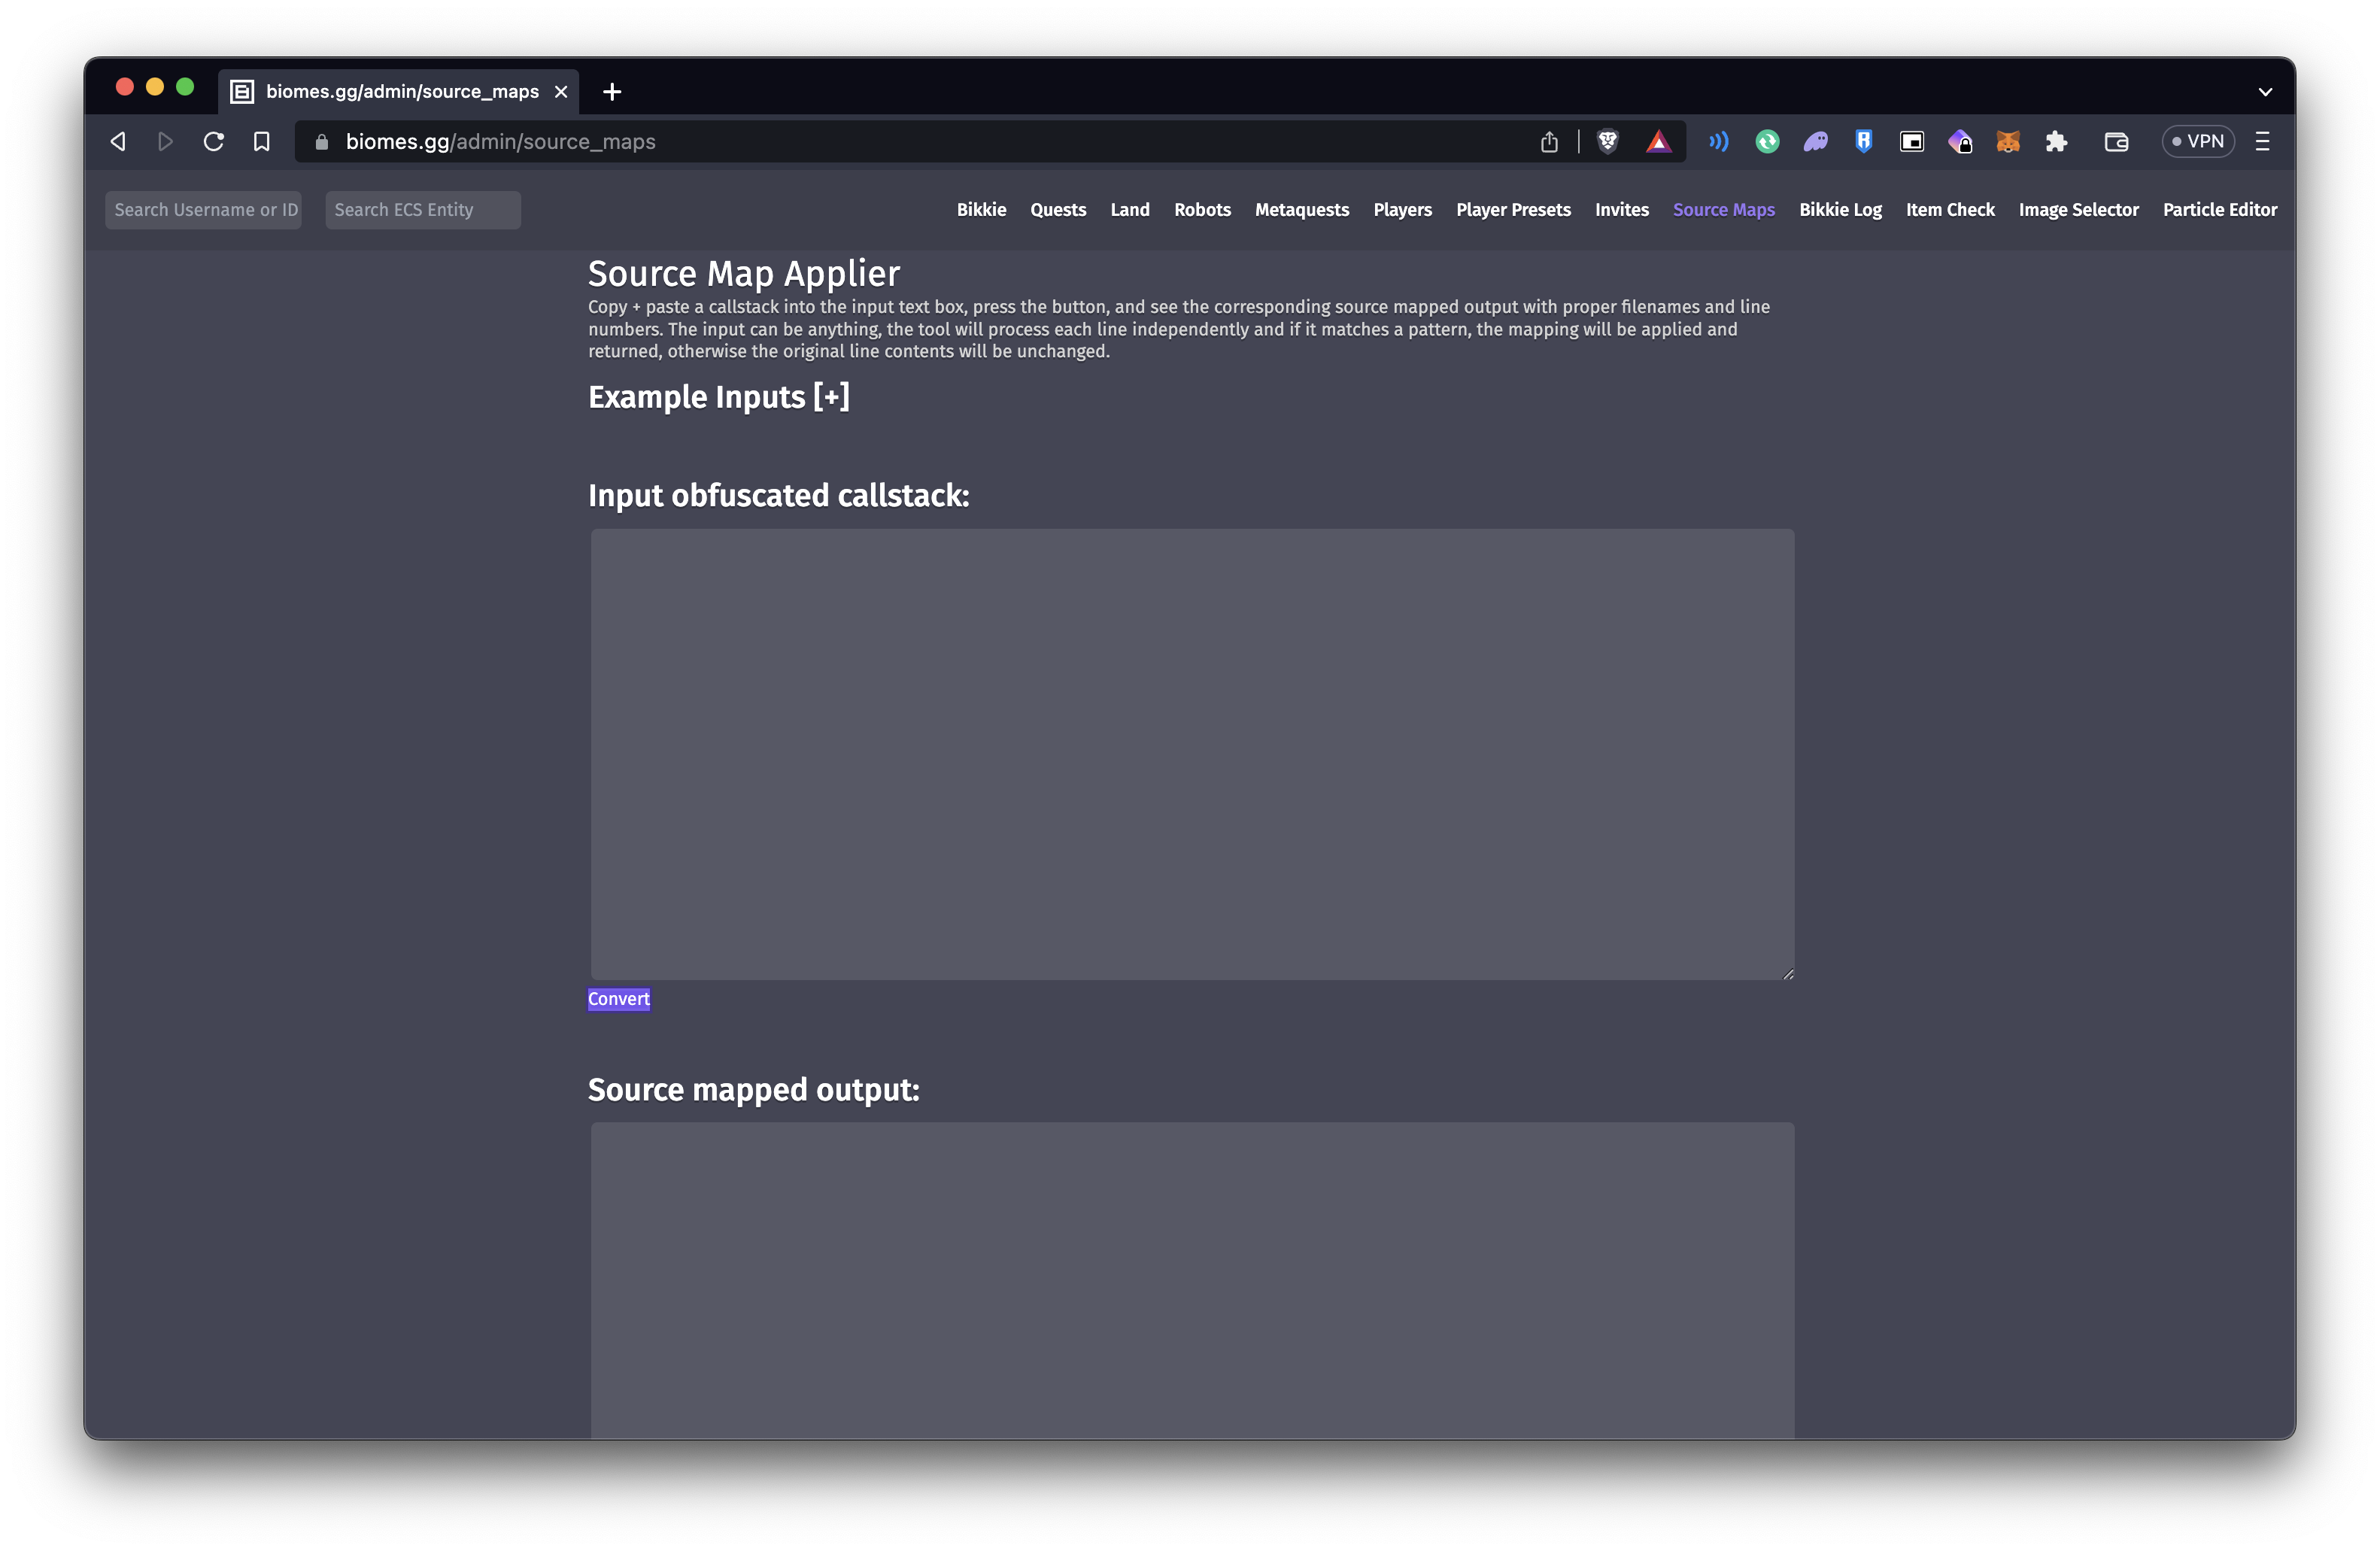Open the MetaMask fox extension

point(2007,142)
